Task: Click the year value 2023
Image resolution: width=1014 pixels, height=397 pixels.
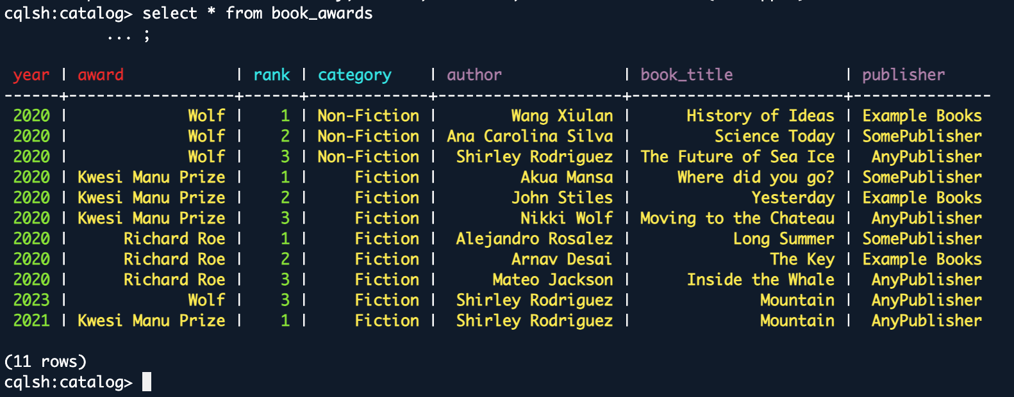Action: (x=31, y=300)
